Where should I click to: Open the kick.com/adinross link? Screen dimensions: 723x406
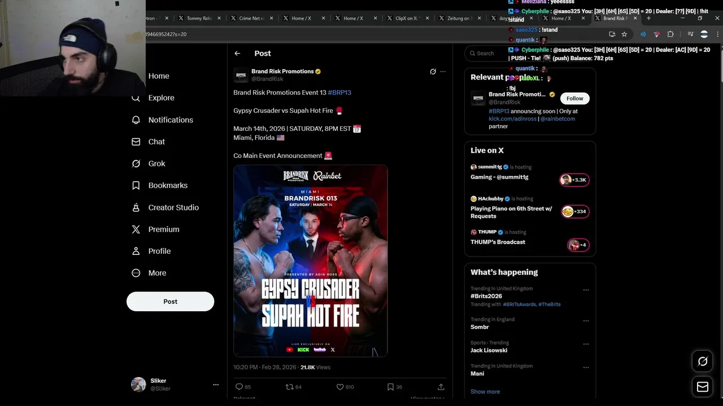(x=512, y=119)
